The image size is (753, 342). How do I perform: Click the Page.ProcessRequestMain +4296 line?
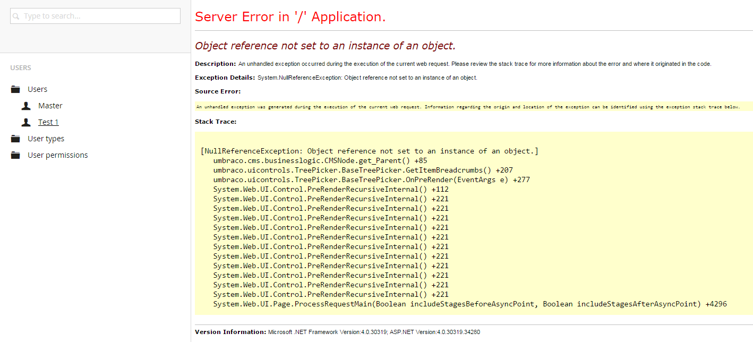[x=470, y=304]
